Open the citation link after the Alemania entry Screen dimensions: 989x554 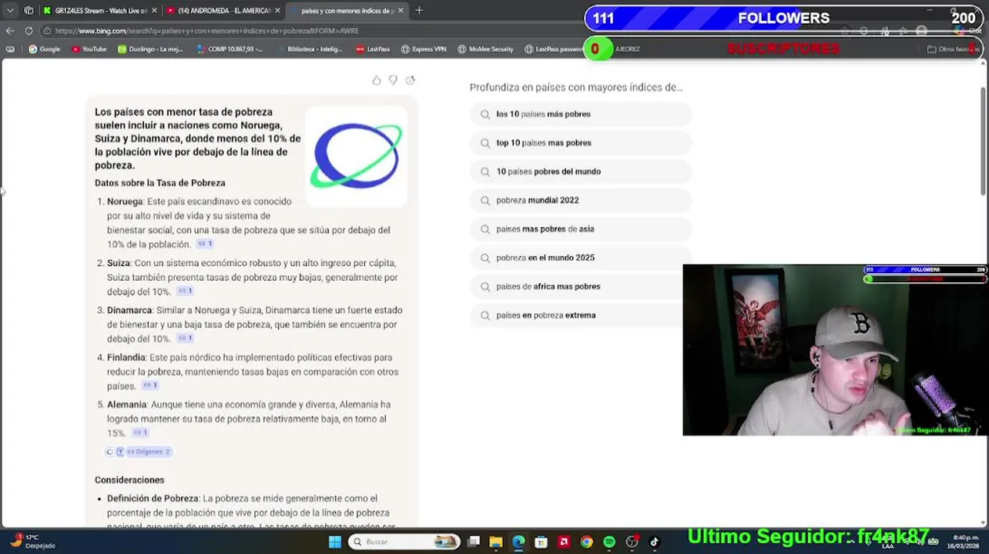(140, 433)
